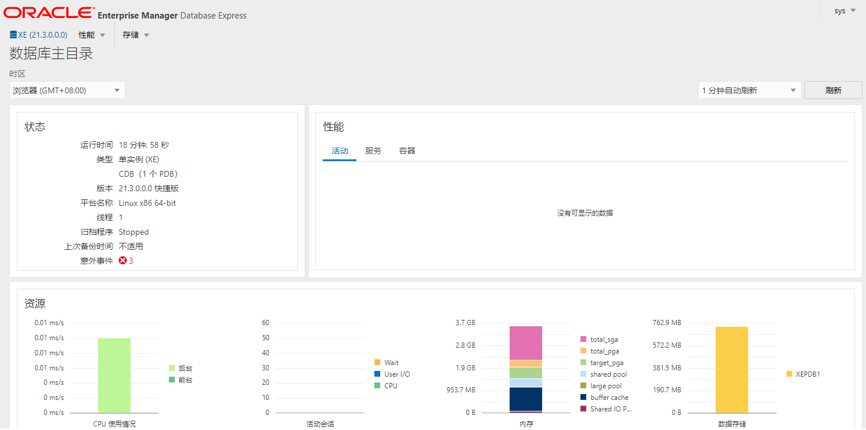Screen dimensions: 866x430
Task: Expand the sys account menu
Action: click(x=853, y=10)
